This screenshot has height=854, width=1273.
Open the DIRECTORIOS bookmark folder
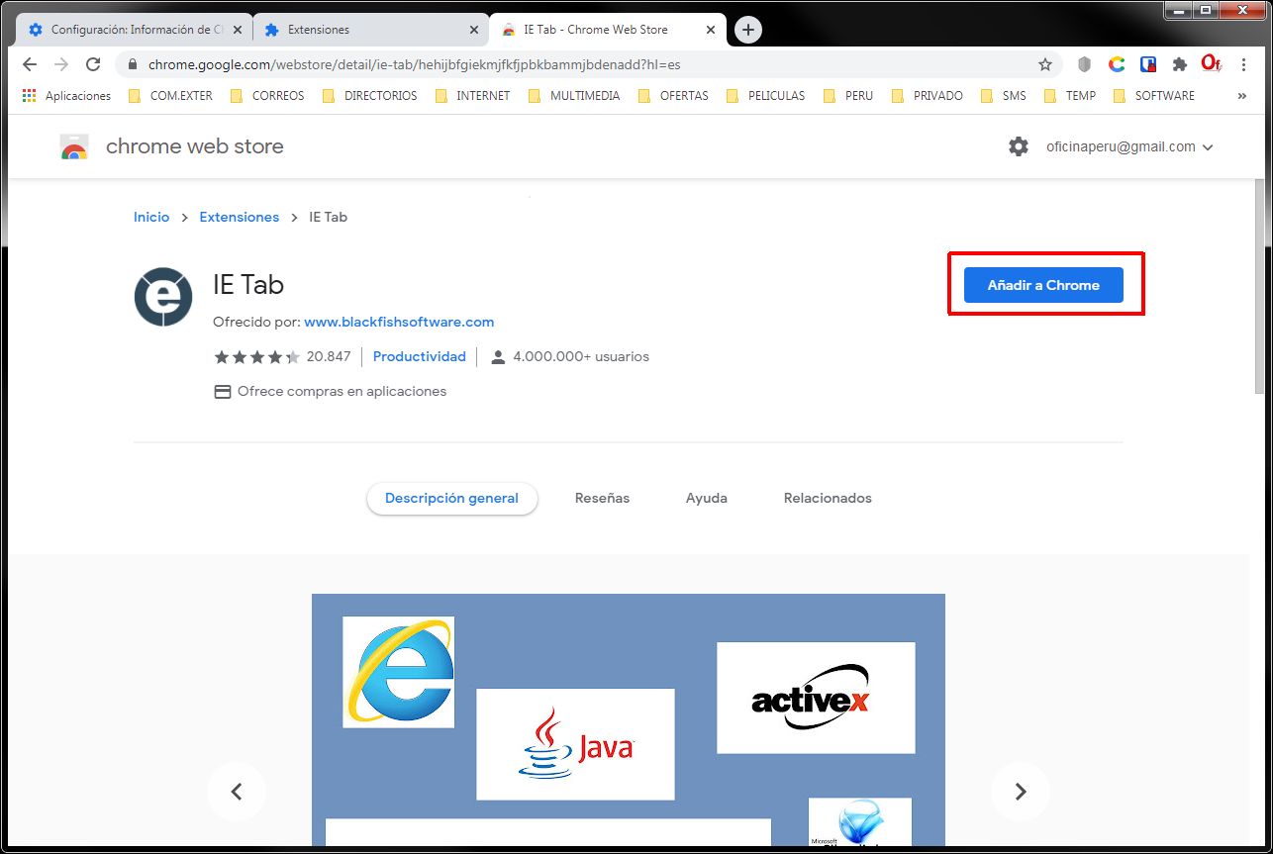369,96
